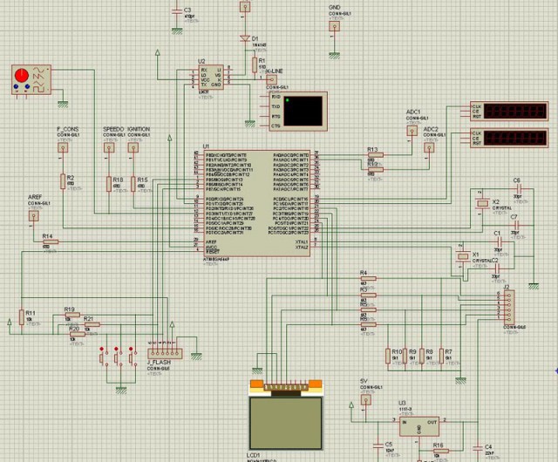Screen dimensions: 558x462
Task: Select resistor R4
Action: 368,278
